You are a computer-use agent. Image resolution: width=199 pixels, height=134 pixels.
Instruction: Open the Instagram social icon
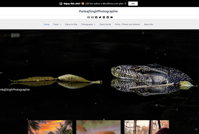104,17
